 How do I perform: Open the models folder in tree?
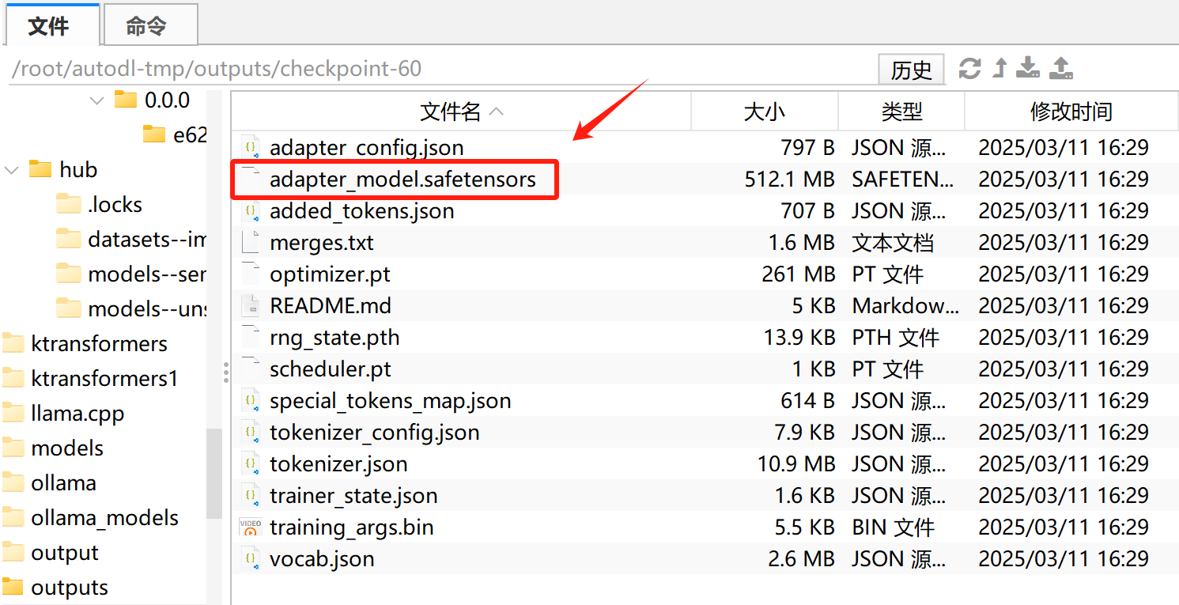pyautogui.click(x=53, y=448)
